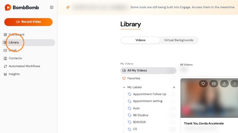The width and height of the screenshot is (238, 133).
Task: Click the Insights chart icon
Action: [x=5, y=74]
